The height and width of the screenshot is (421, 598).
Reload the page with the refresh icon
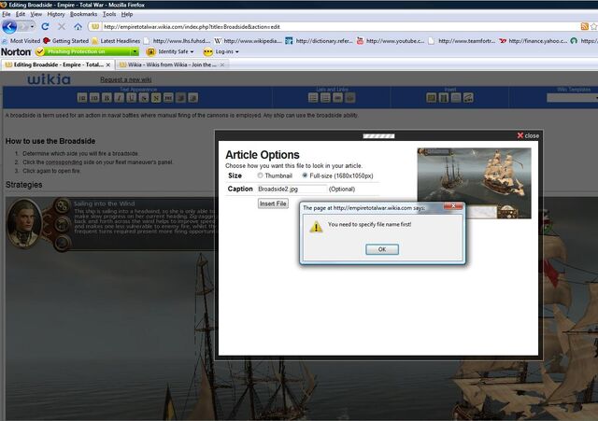(x=45, y=27)
